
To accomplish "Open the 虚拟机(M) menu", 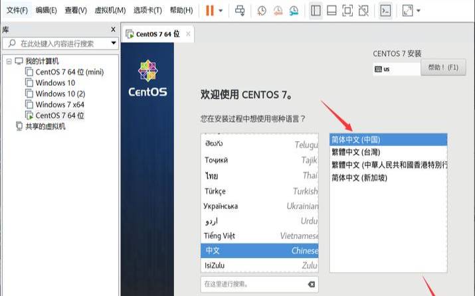I will pos(110,11).
